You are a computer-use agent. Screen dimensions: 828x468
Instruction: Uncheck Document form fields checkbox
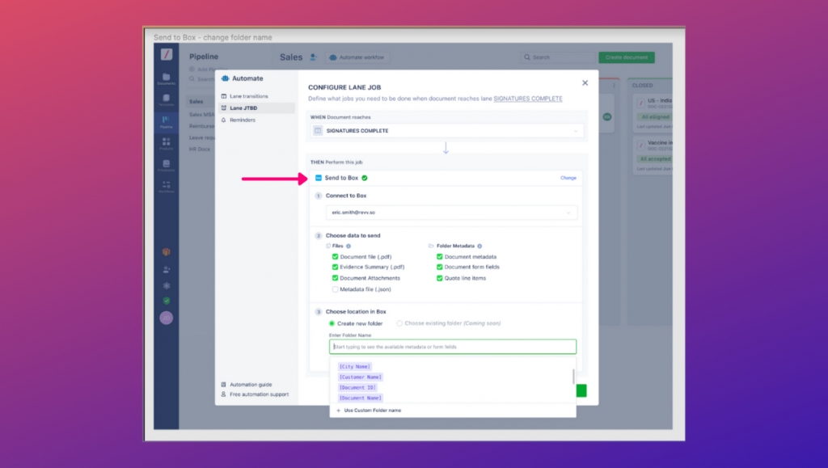tap(439, 267)
